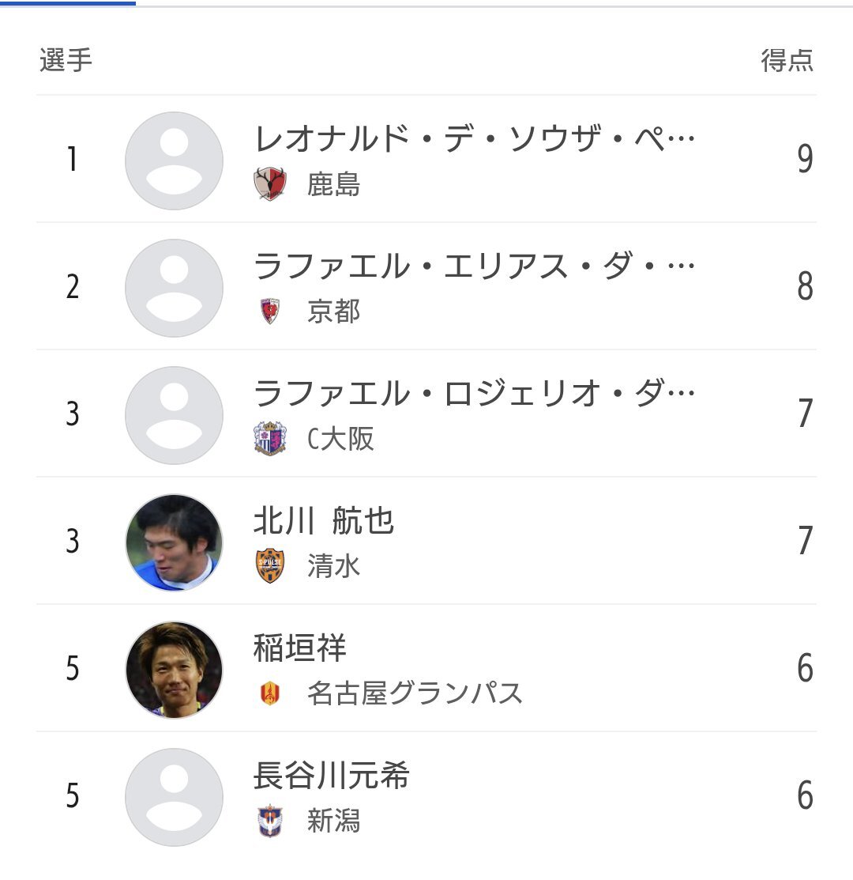853x880 pixels.
Task: Select the 稲垣祥 name
Action: coord(300,648)
